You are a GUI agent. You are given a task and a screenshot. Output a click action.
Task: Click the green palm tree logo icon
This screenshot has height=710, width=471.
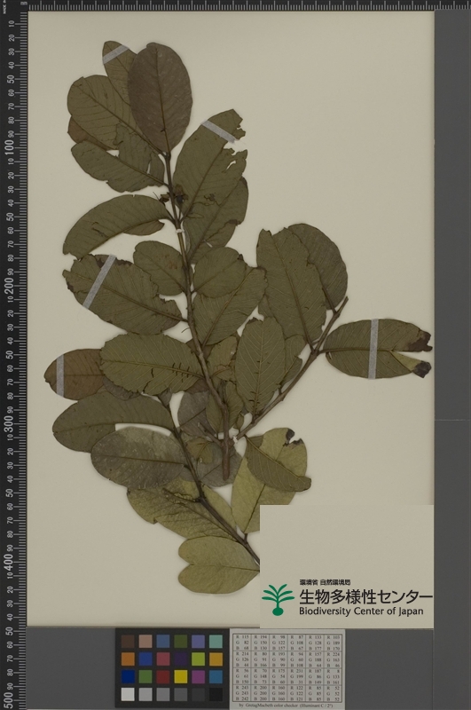(x=278, y=599)
